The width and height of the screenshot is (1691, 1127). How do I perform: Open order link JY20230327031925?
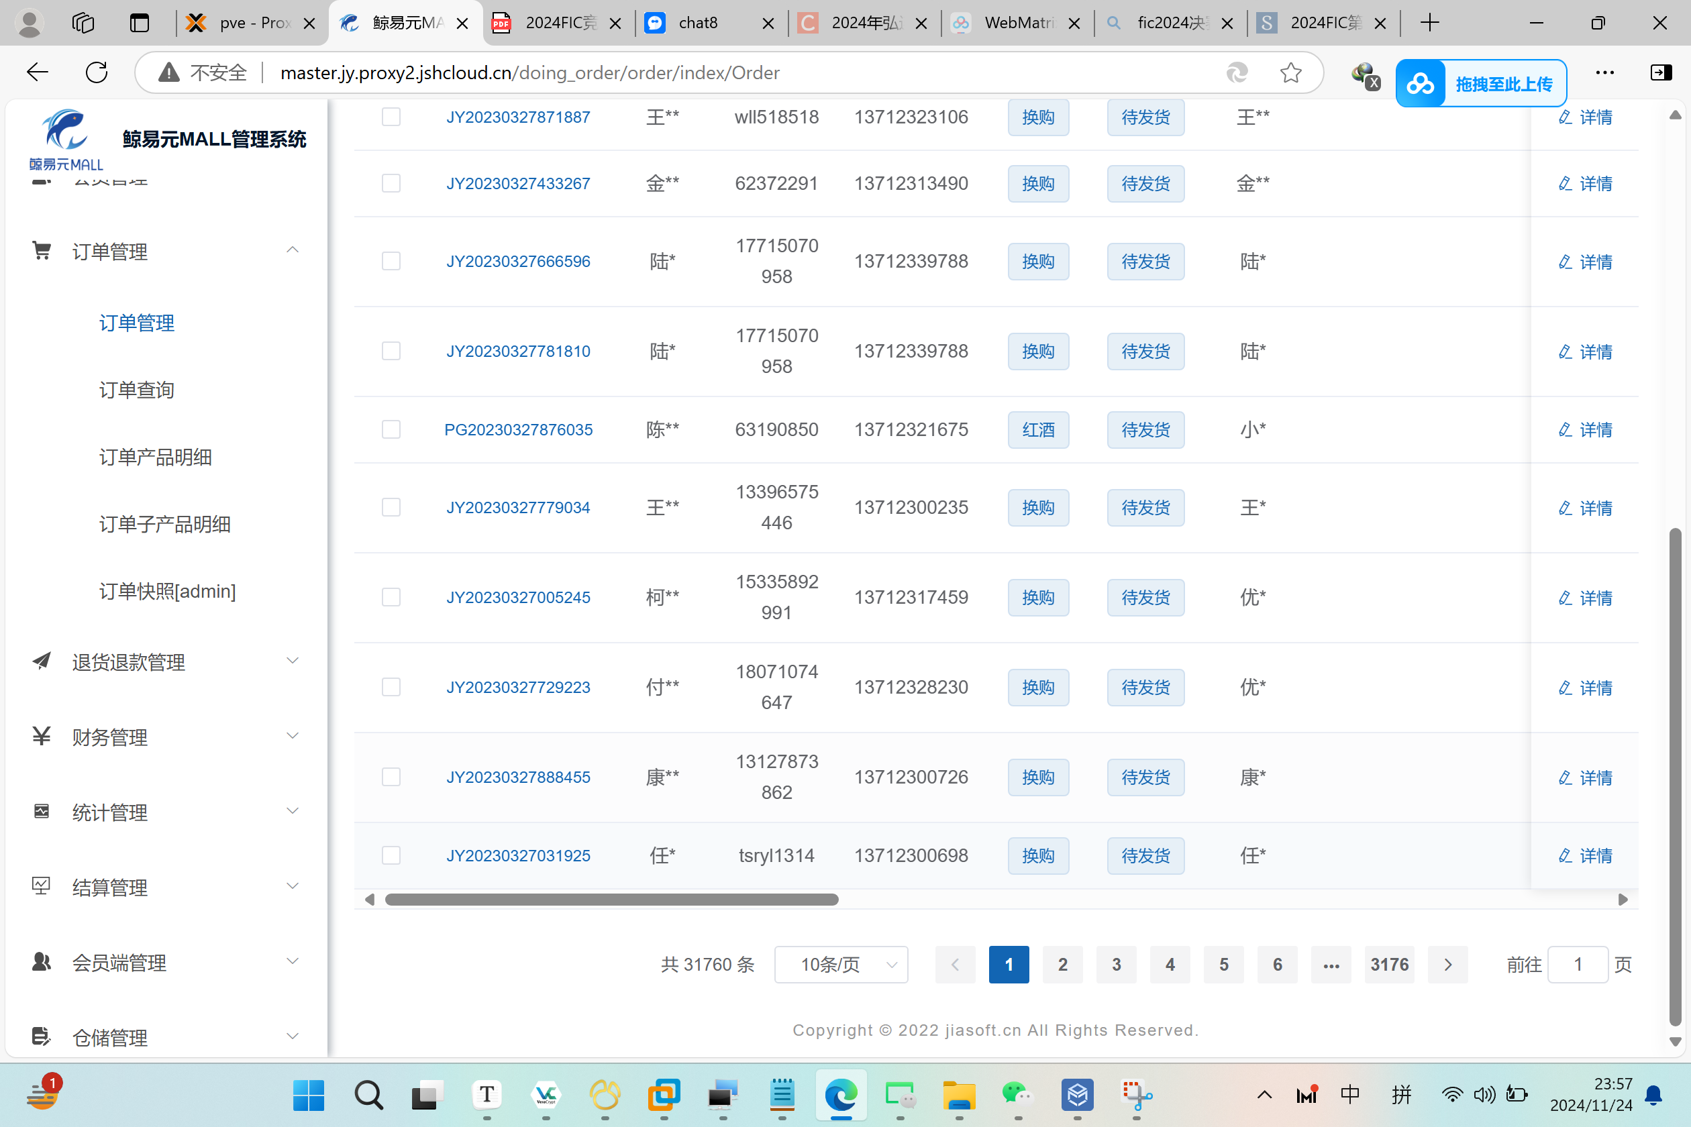point(518,855)
